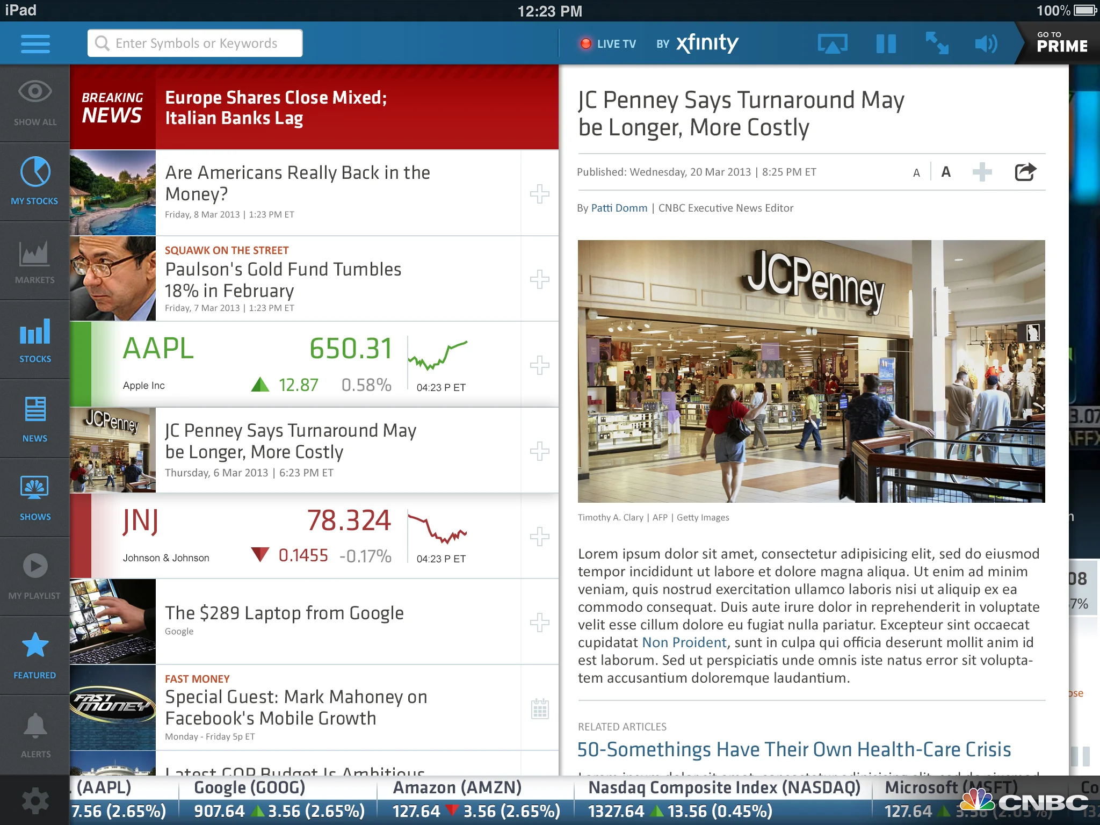Add AAPL using its plus icon

(540, 365)
